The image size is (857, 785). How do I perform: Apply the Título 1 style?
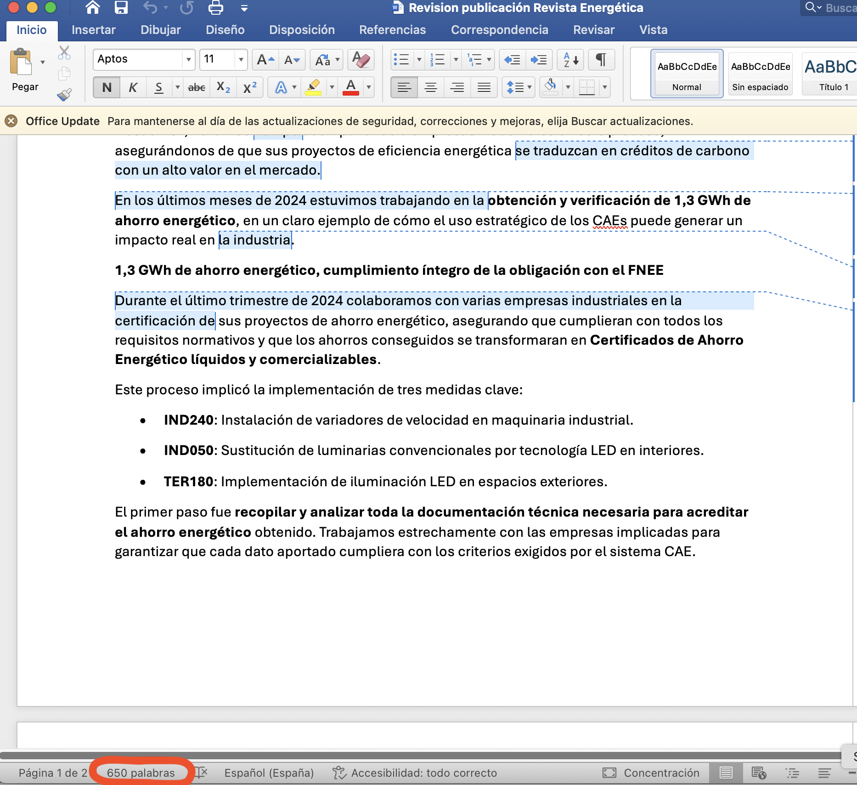[829, 74]
